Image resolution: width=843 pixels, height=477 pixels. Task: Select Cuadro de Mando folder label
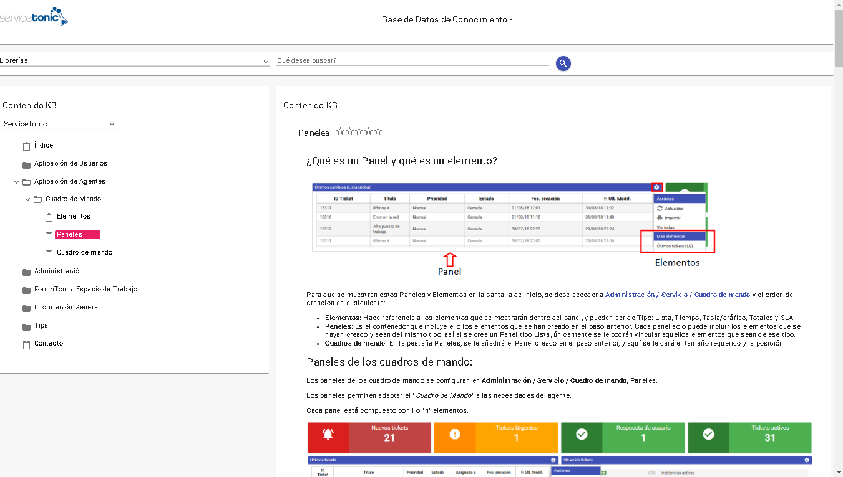point(73,199)
